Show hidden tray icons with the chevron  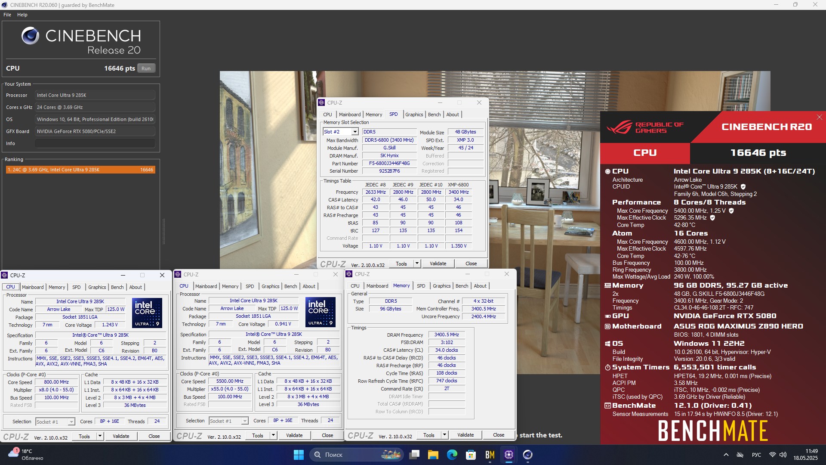726,455
